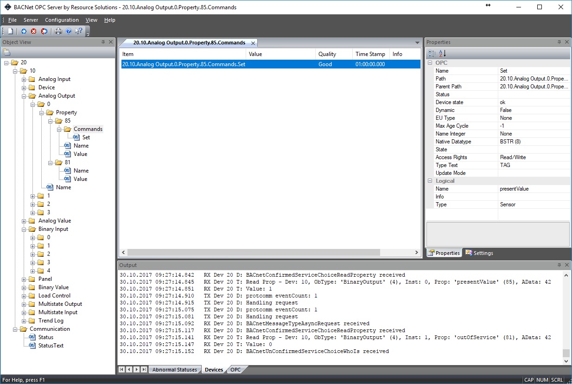The image size is (572, 384).
Task: Open the Configuration menu
Action: [x=62, y=20]
